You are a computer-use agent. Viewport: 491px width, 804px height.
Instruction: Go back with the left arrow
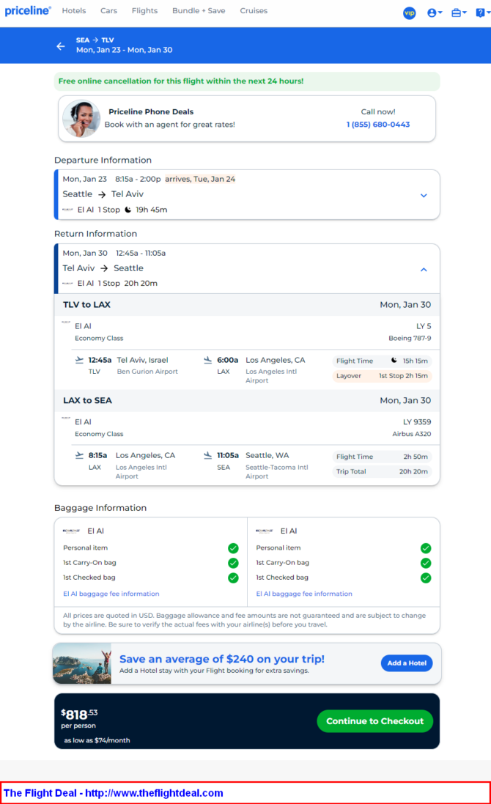pyautogui.click(x=61, y=46)
